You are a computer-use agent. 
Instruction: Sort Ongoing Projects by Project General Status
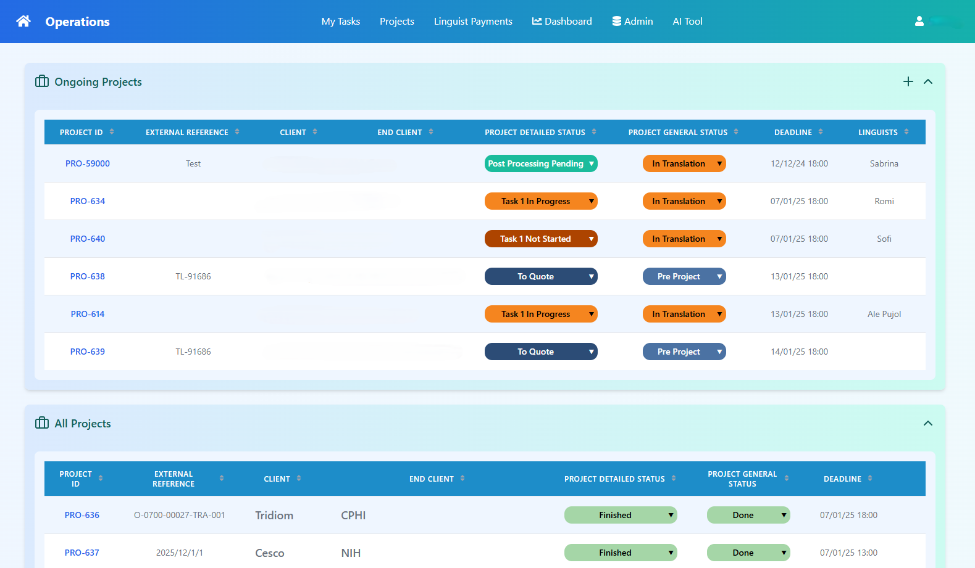(736, 132)
